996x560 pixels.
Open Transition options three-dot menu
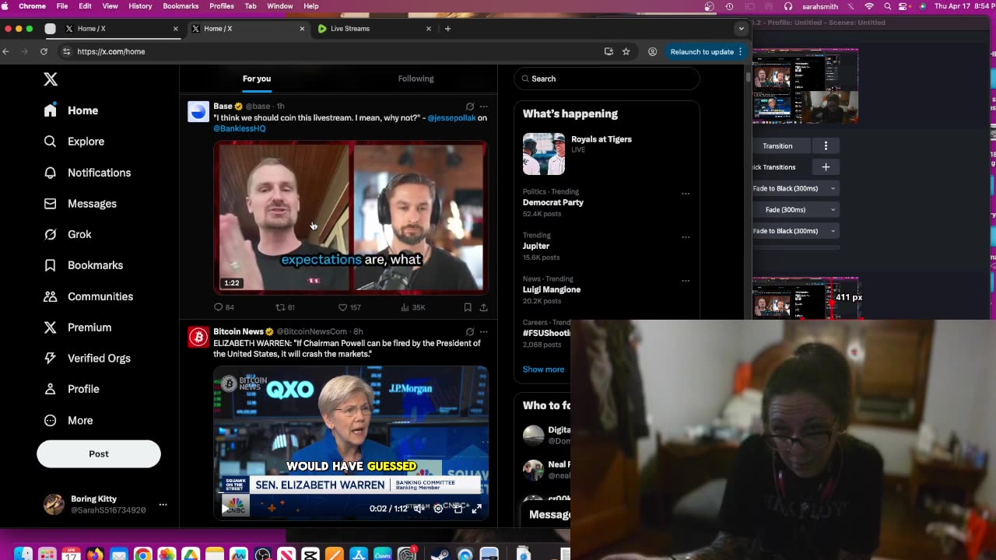pyautogui.click(x=826, y=146)
